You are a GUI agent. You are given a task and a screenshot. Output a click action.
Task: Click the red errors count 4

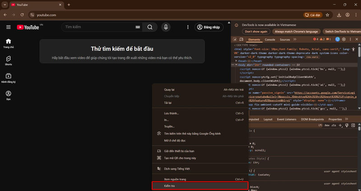[315, 39]
